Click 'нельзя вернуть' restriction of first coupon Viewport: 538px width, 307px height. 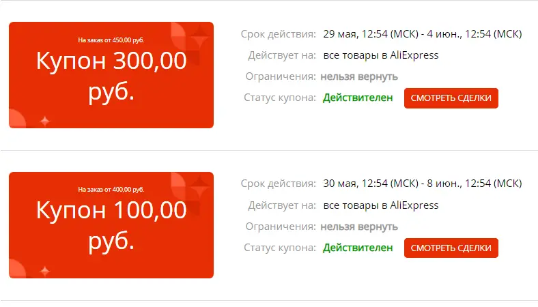(x=359, y=76)
